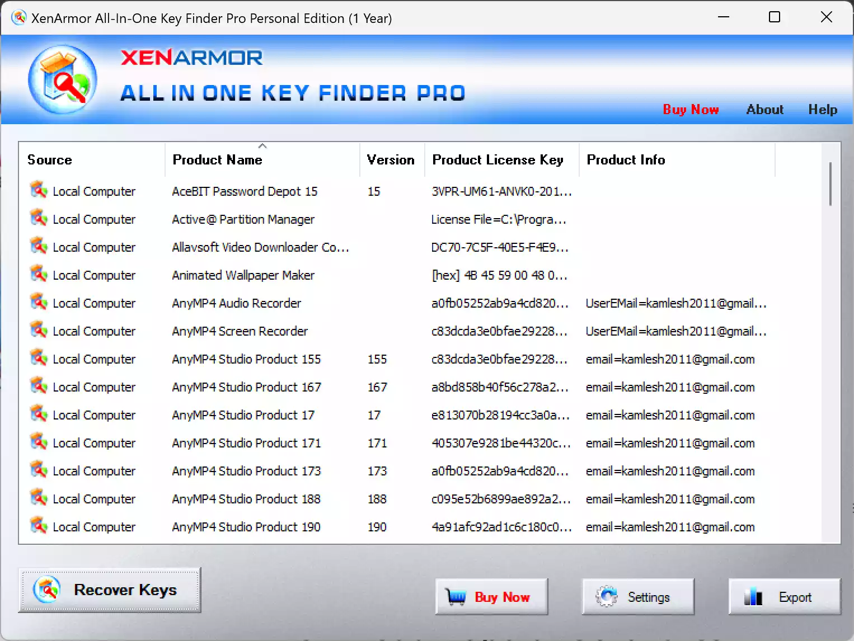Click the vertical scrollbar thumb of the list
Image resolution: width=854 pixels, height=641 pixels.
click(830, 183)
